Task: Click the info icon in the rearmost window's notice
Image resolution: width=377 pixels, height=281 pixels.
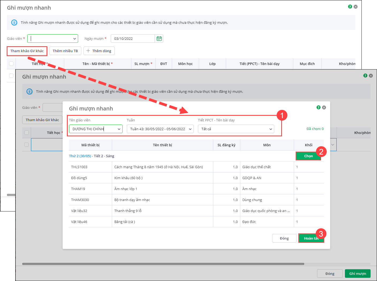Action: click(x=14, y=22)
